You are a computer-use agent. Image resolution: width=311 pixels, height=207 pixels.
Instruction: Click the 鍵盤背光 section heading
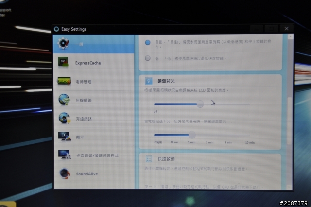166,81
